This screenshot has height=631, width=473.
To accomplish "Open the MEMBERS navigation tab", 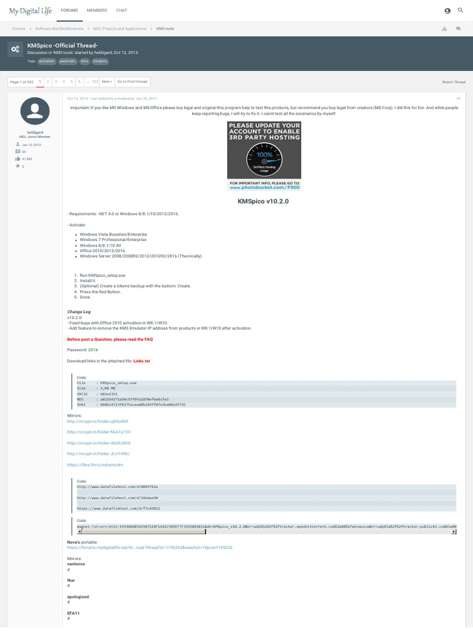I will (x=97, y=10).
